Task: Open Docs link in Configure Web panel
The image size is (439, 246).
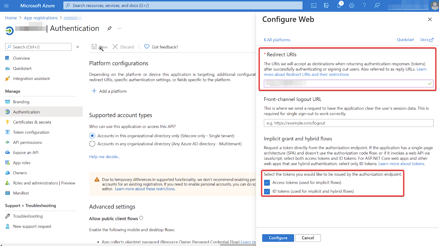Action: 427,40
